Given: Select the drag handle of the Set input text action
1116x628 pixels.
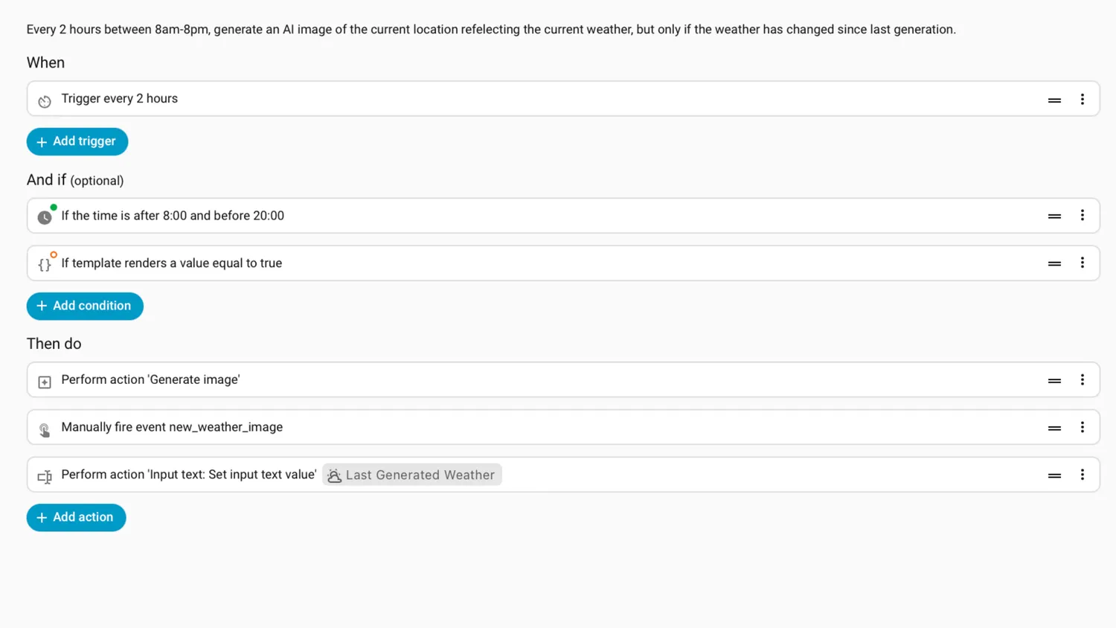Looking at the screenshot, I should 1054,475.
